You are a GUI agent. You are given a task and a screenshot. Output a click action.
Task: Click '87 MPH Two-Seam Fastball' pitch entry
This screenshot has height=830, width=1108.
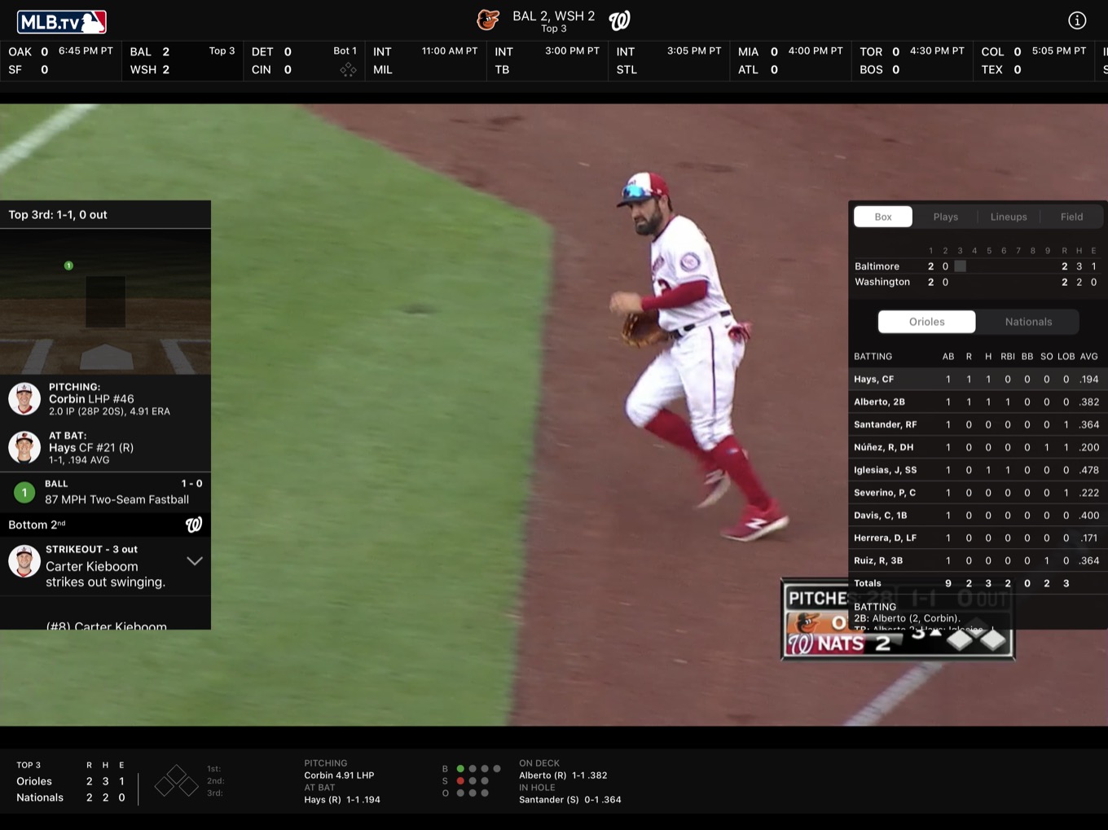pyautogui.click(x=117, y=499)
